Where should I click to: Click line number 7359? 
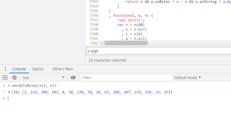tap(94, 29)
